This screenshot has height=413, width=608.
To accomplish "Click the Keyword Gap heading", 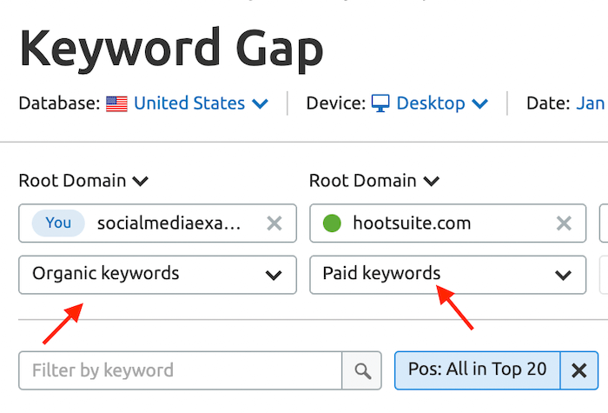I will coord(171,48).
